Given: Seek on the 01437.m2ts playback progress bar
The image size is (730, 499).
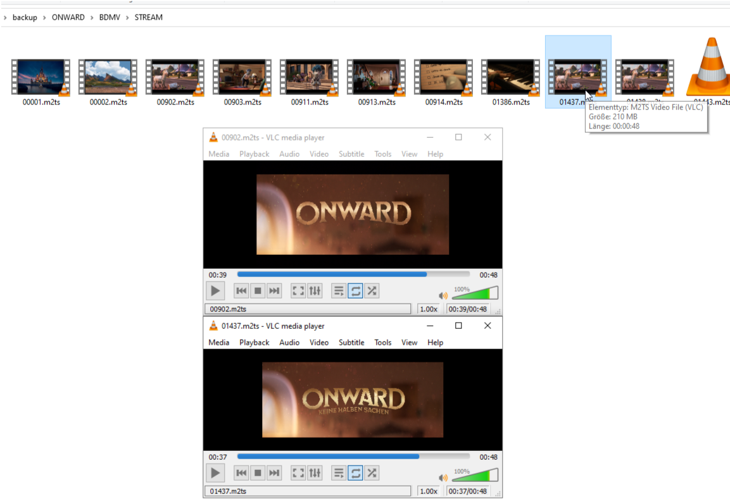Looking at the screenshot, I should tap(353, 457).
